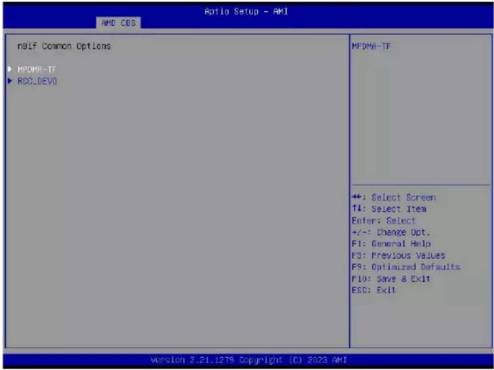494x370 pixels.
Task: Click the Version 2.21.1279 copyright footer
Action: 249,360
